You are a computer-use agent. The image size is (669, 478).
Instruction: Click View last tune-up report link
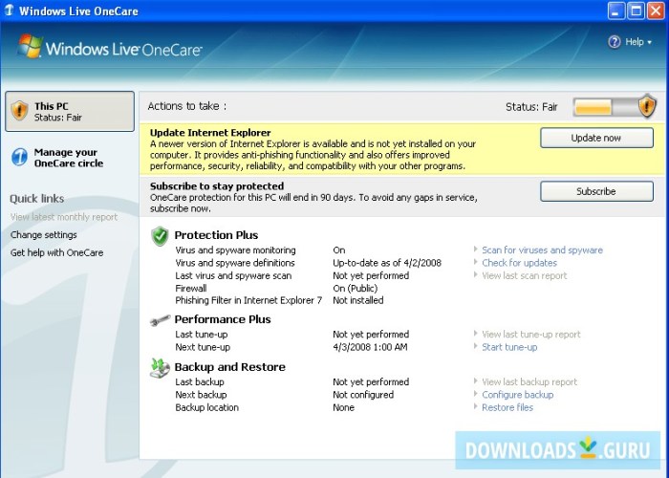pyautogui.click(x=531, y=335)
